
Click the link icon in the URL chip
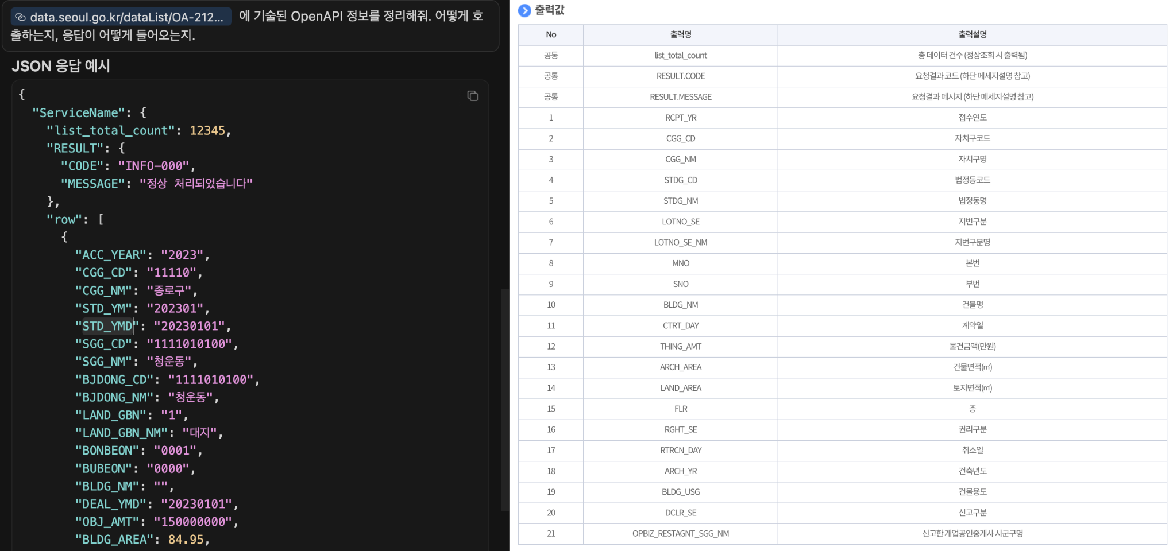(x=21, y=17)
